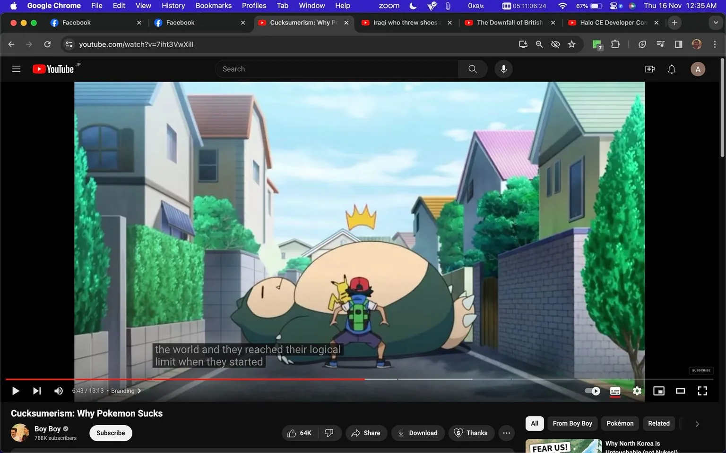Subscribe to Boy Boy channel

(110, 433)
